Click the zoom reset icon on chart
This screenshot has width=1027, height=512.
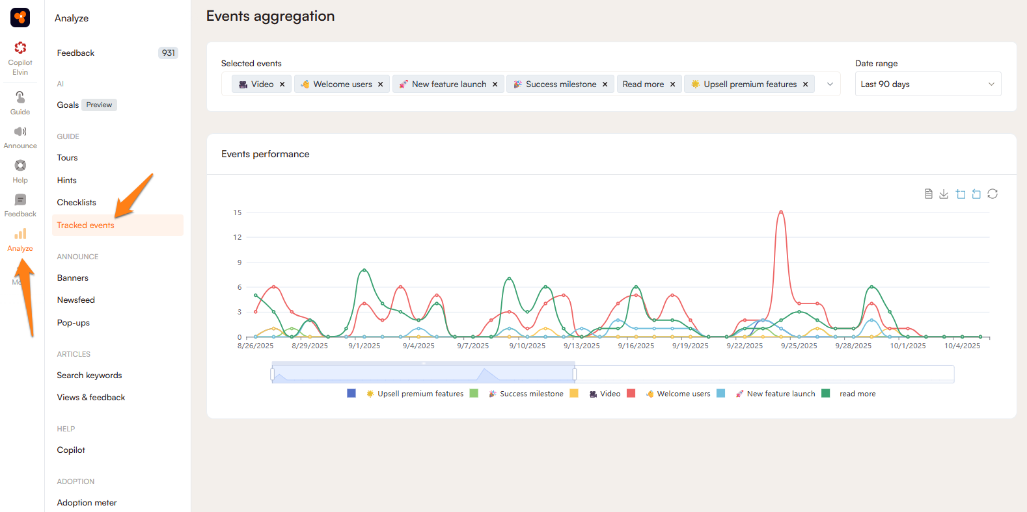(976, 194)
